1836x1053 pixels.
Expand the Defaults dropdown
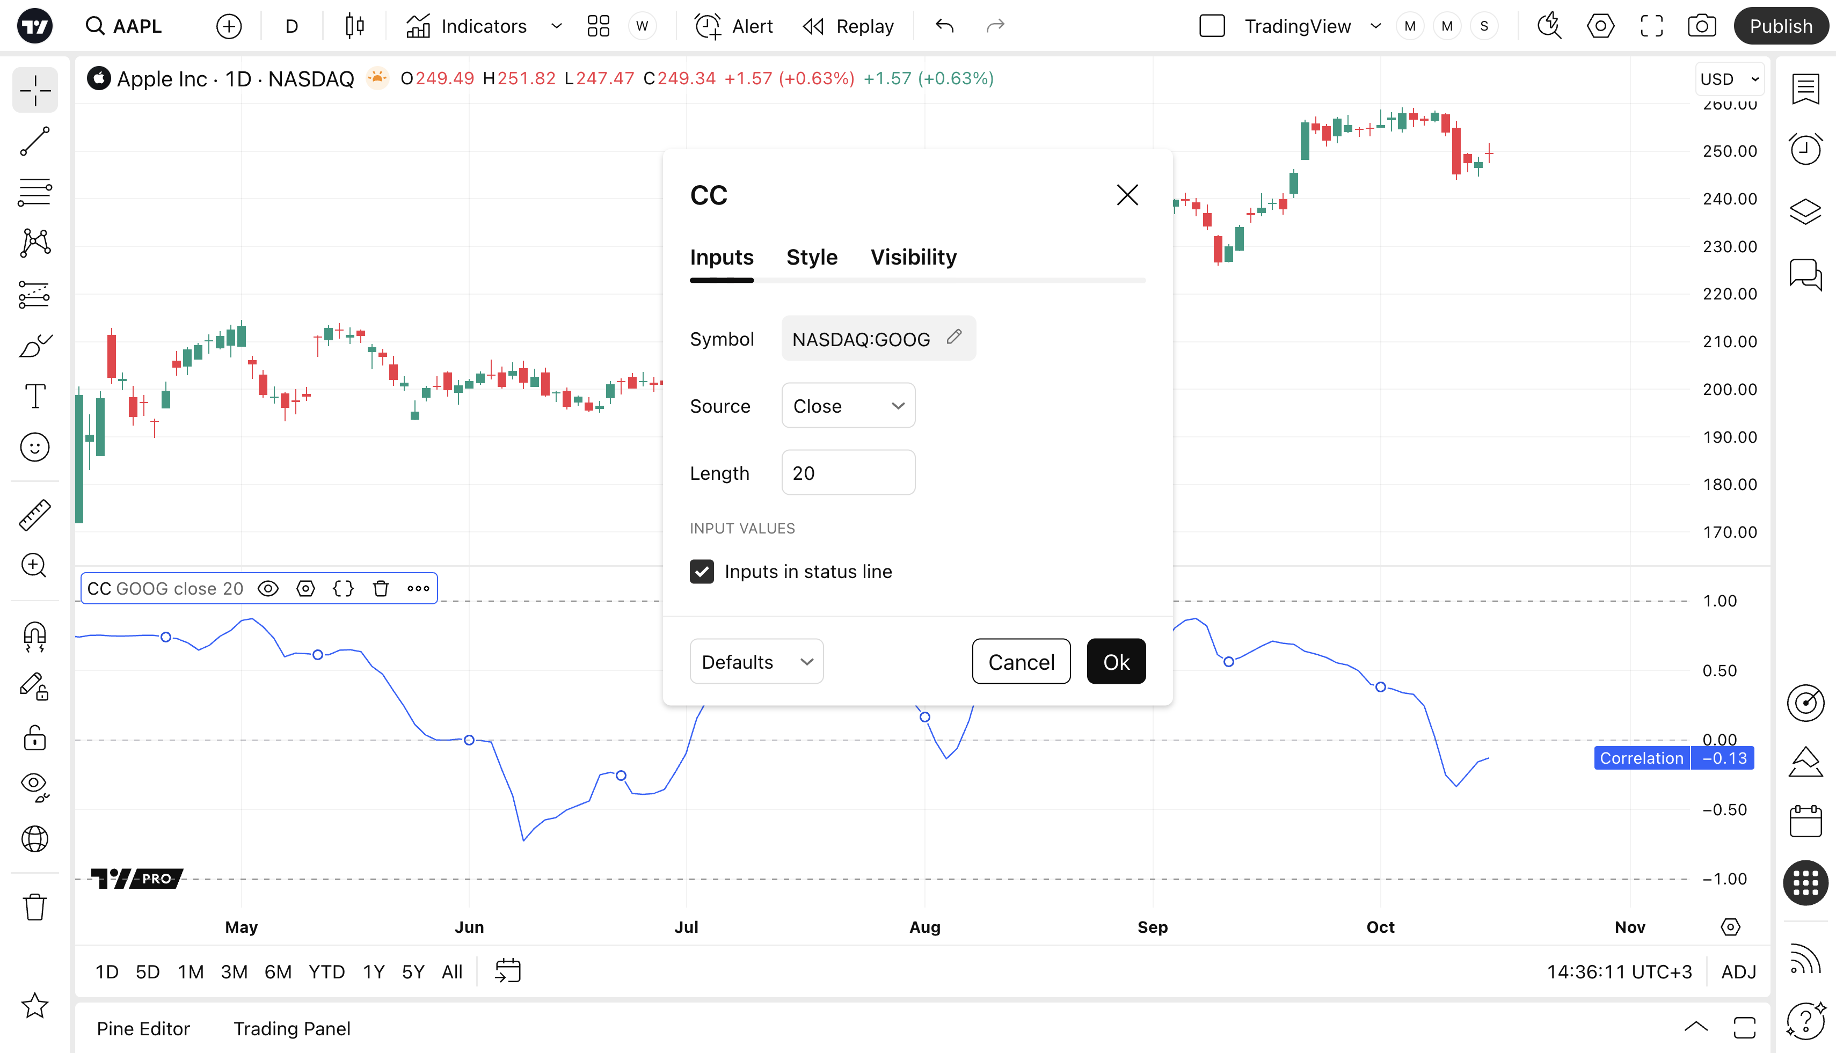pyautogui.click(x=756, y=662)
